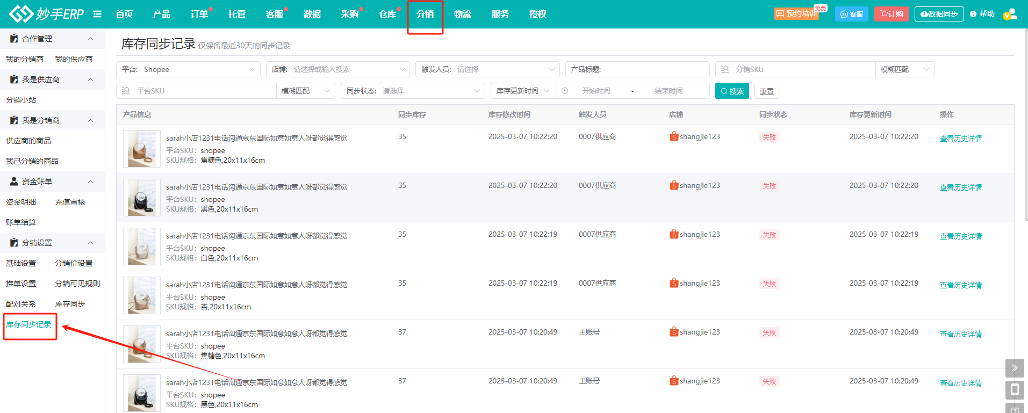Click the 搜索 search button
Screen dimensions: 1028x413
732,91
